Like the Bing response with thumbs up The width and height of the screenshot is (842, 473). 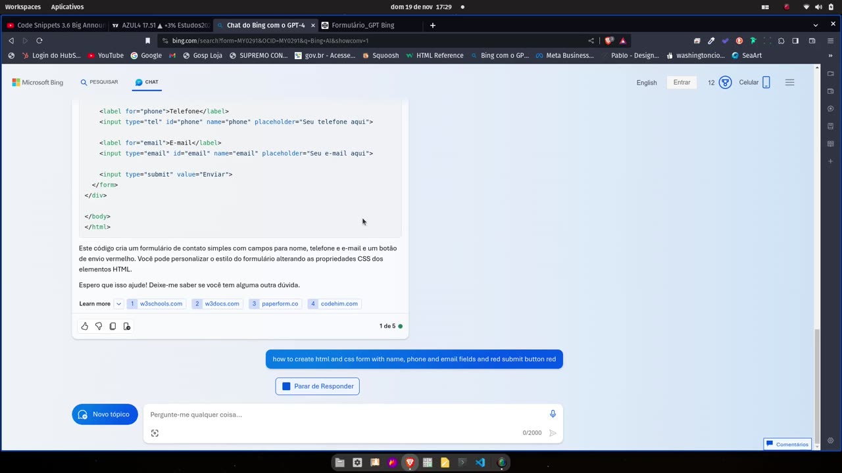tap(84, 327)
